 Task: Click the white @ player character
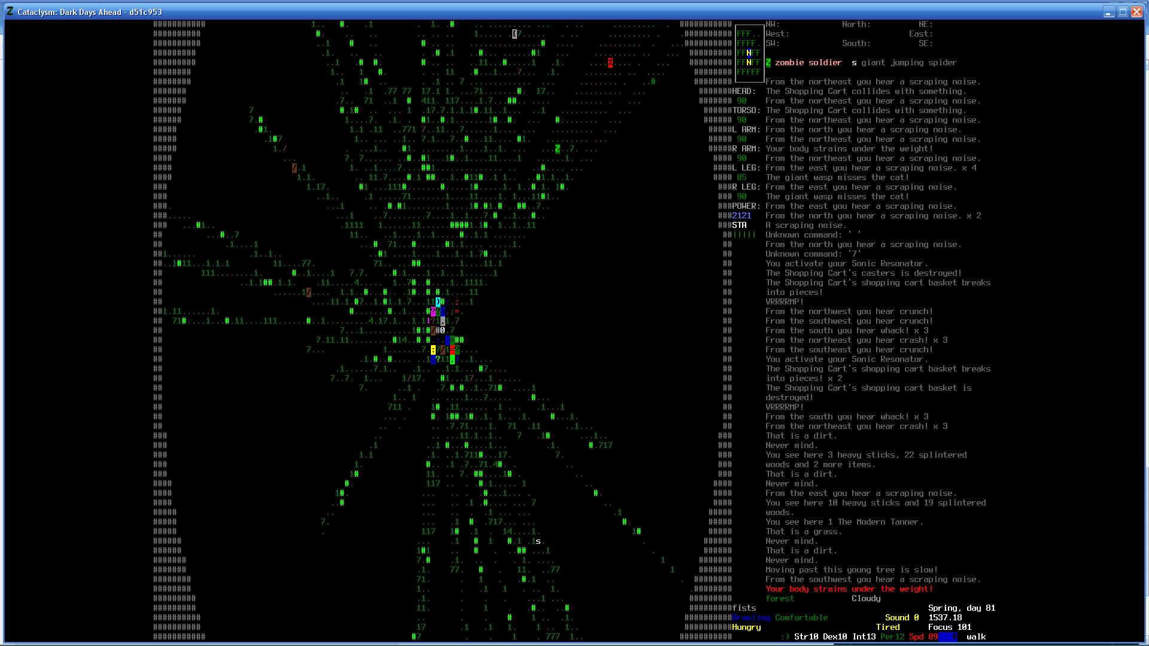(x=443, y=330)
